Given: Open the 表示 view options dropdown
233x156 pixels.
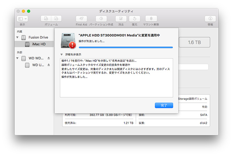Looking at the screenshot, I should click(22, 19).
